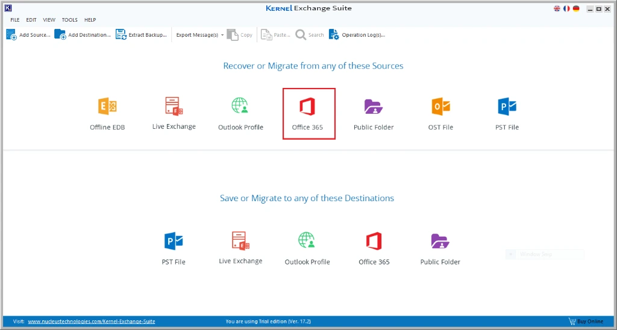Open Search from the toolbar
This screenshot has height=330, width=617.
pyautogui.click(x=310, y=34)
